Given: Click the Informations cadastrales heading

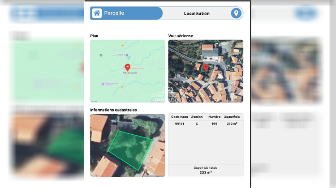Looking at the screenshot, I should 113,110.
